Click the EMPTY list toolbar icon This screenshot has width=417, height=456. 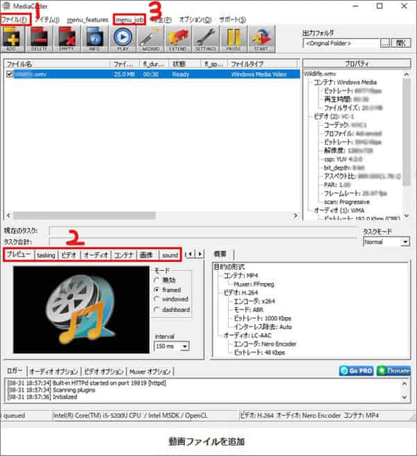pos(67,39)
